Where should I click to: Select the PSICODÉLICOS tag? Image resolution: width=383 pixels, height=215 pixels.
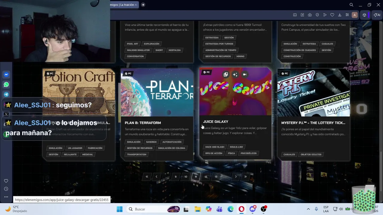(249, 153)
